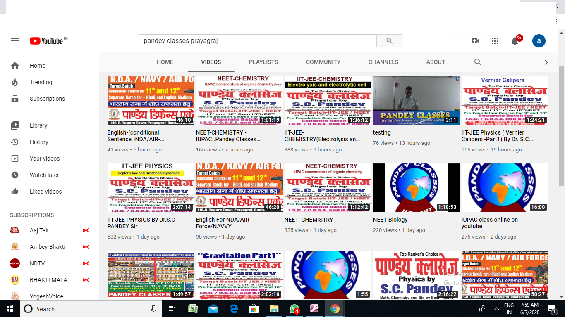Open YogeshVoice subscription
This screenshot has height=317, width=565.
point(50,296)
